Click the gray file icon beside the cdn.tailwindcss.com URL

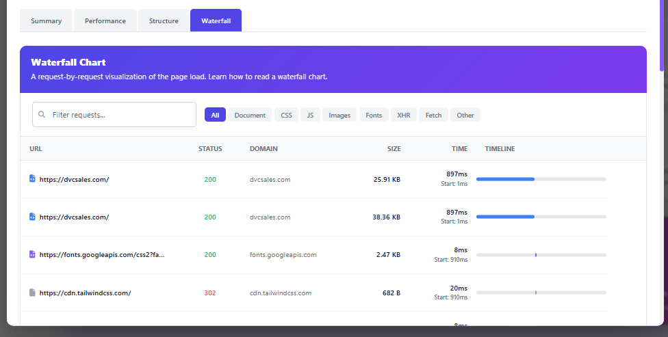click(32, 293)
